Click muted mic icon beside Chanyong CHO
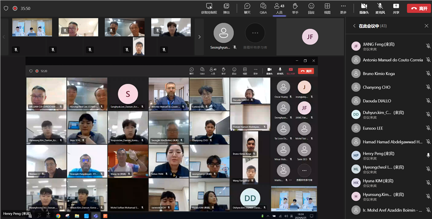The height and width of the screenshot is (219, 432). pyautogui.click(x=428, y=87)
